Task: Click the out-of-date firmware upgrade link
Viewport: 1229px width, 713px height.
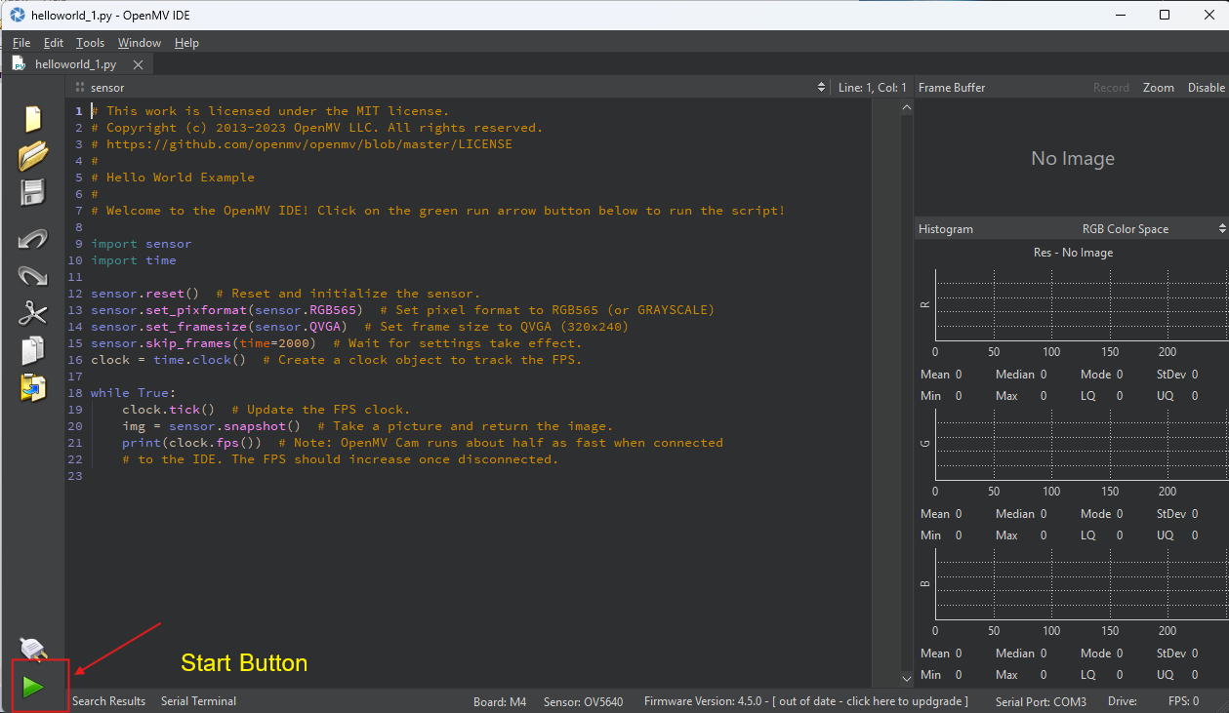Action: [x=869, y=701]
